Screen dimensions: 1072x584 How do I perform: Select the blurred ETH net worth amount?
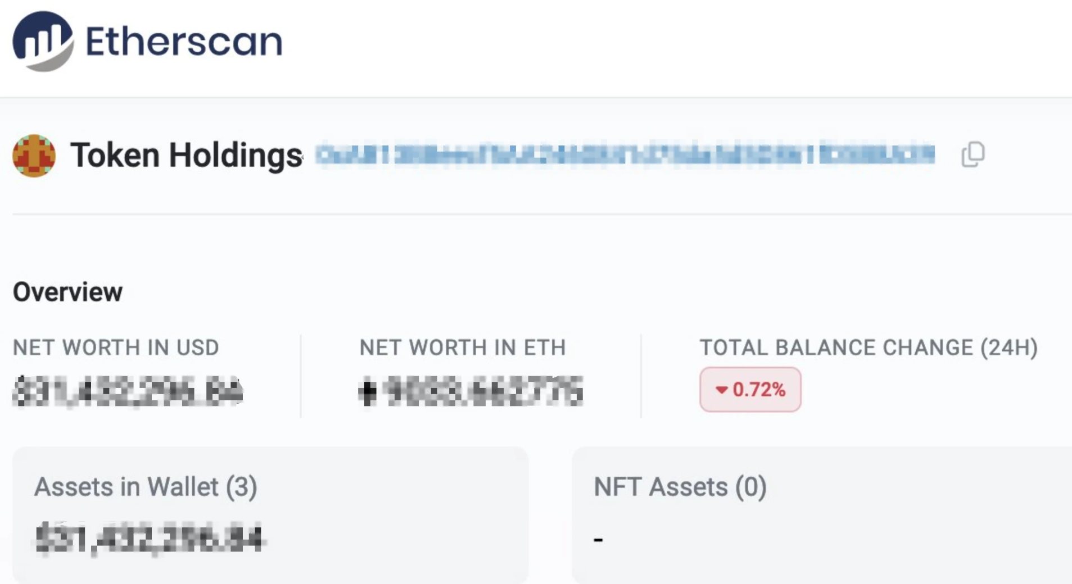click(x=485, y=391)
